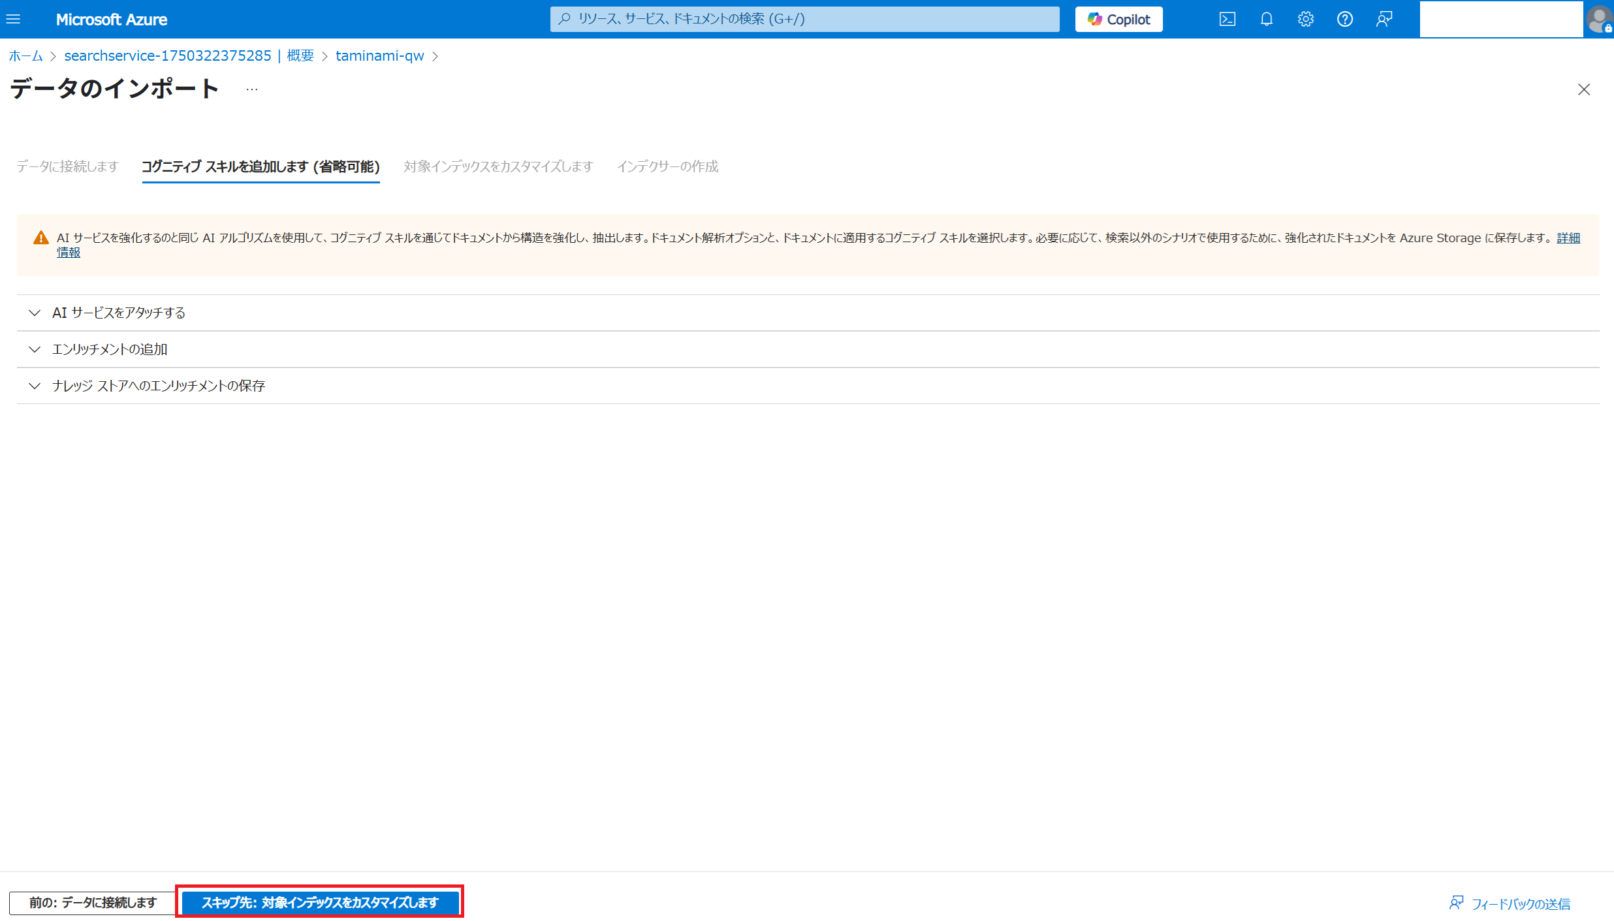
Task: Click the 前の: データに接続します button
Action: [93, 903]
